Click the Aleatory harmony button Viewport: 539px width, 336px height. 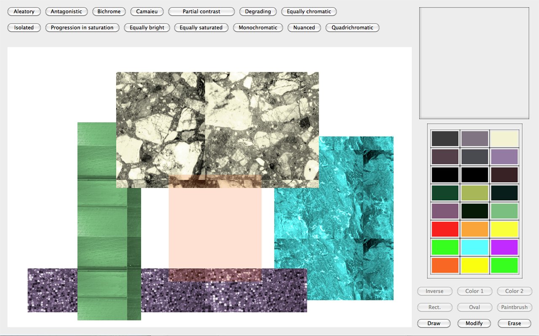pyautogui.click(x=24, y=12)
